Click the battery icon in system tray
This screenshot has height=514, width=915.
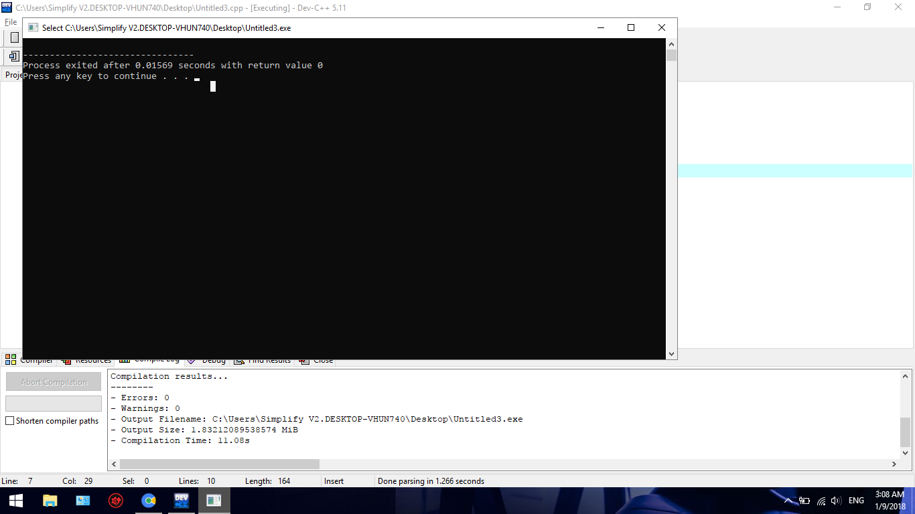[x=804, y=501]
